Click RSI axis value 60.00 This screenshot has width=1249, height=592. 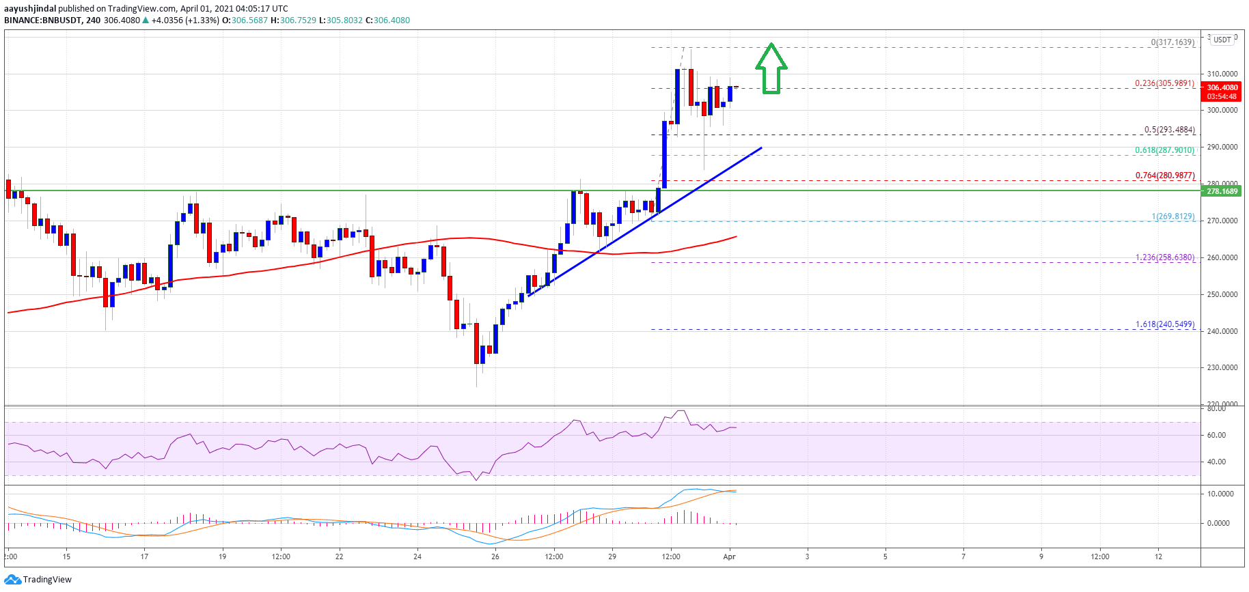(1216, 435)
